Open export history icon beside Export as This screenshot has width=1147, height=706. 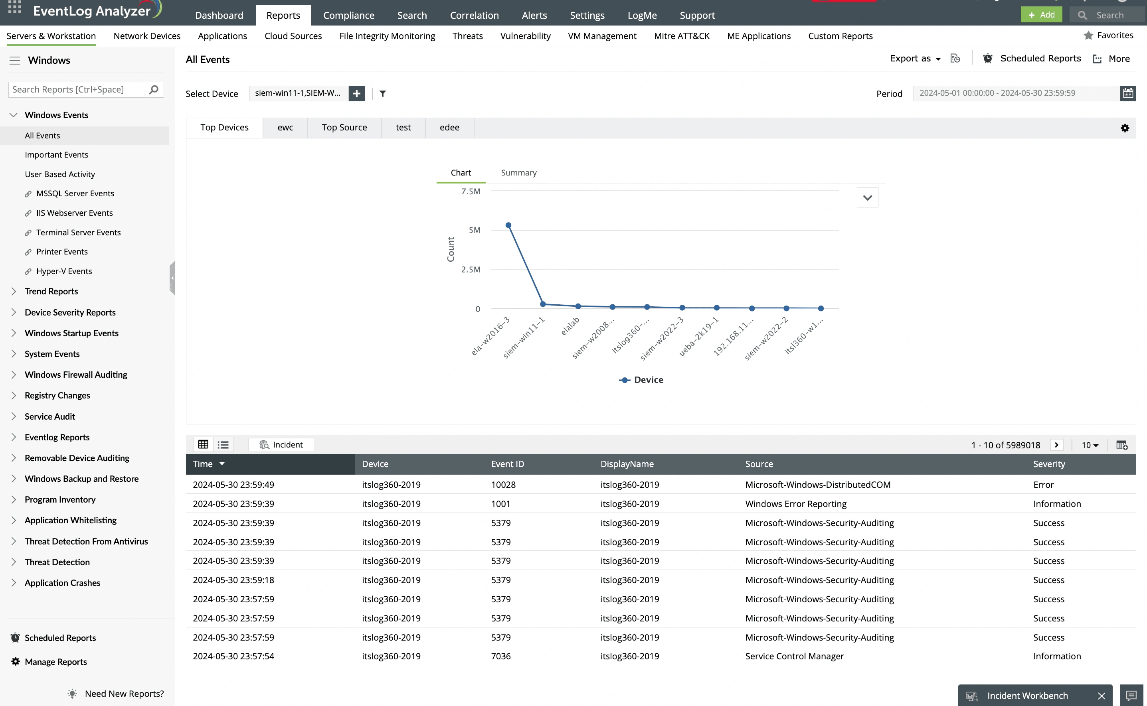[955, 59]
